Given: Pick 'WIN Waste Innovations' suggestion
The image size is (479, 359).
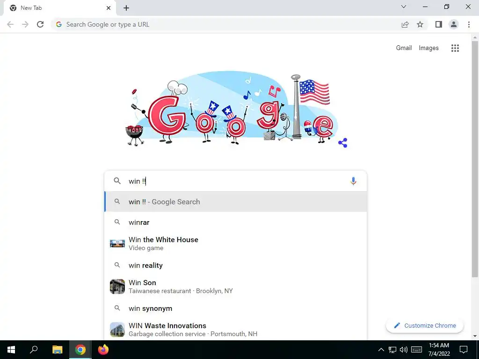Looking at the screenshot, I should pyautogui.click(x=236, y=330).
